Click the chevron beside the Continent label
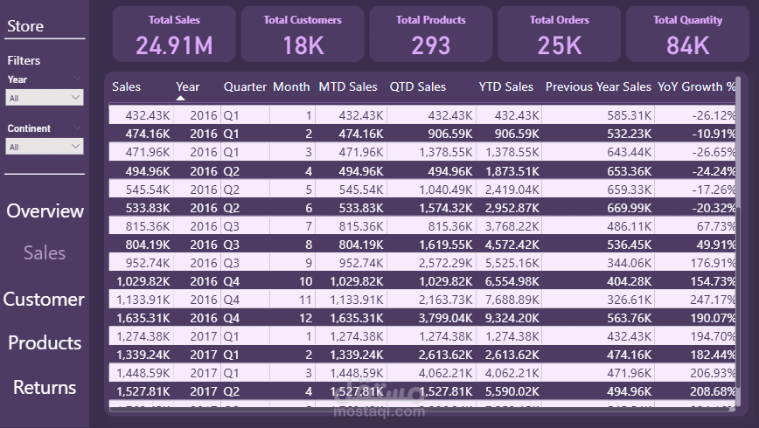Screen dimensions: 759x428 (77, 128)
